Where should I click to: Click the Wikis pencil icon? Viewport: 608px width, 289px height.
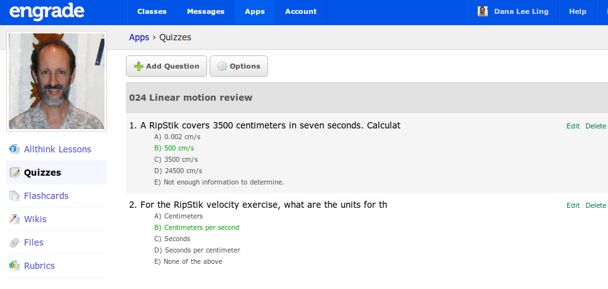14,219
